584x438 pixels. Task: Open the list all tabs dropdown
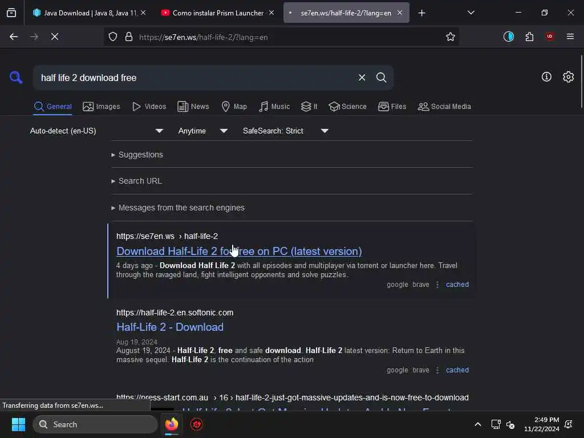pos(471,13)
